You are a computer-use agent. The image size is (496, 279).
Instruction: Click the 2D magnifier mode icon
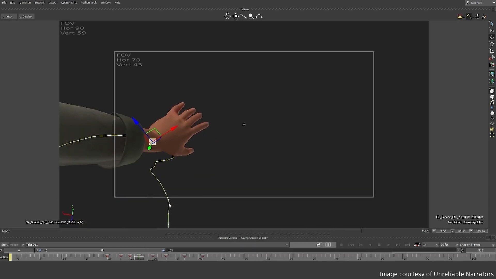pyautogui.click(x=477, y=17)
